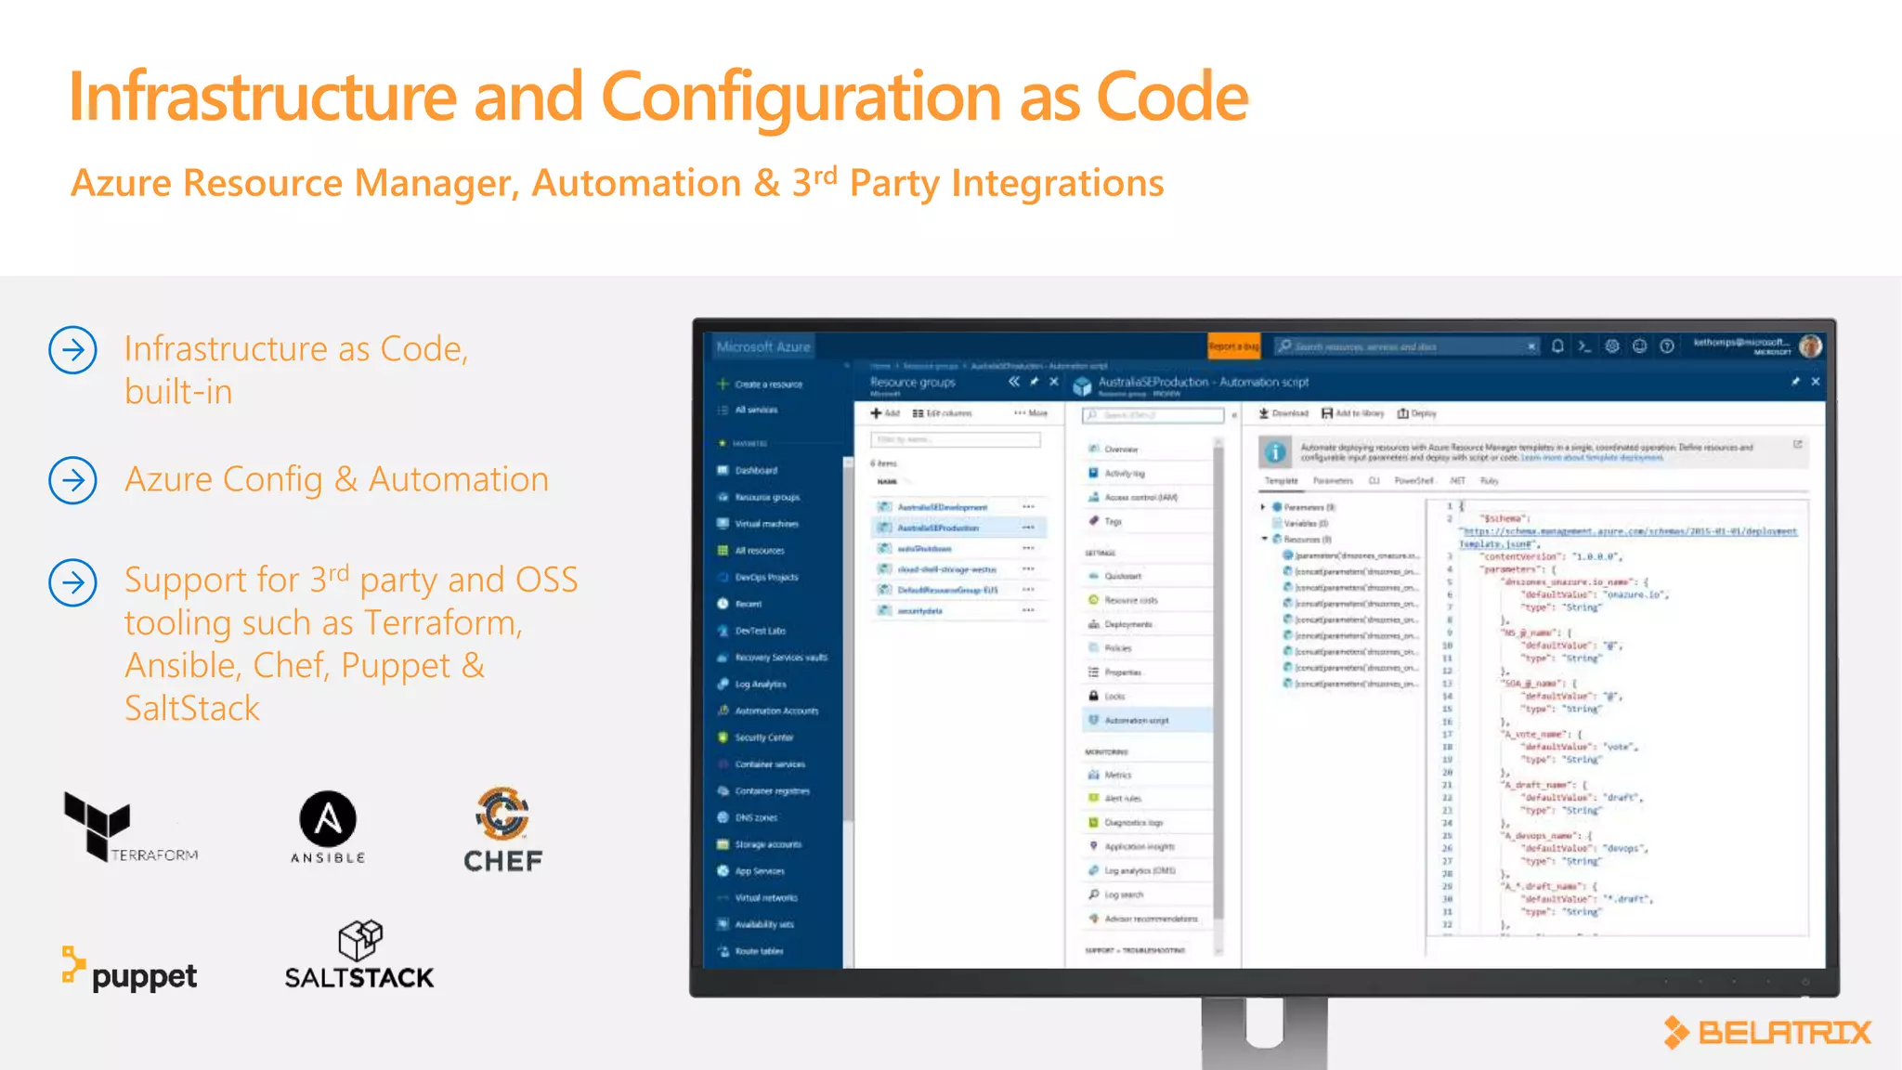Click the App Services icon

tap(723, 871)
